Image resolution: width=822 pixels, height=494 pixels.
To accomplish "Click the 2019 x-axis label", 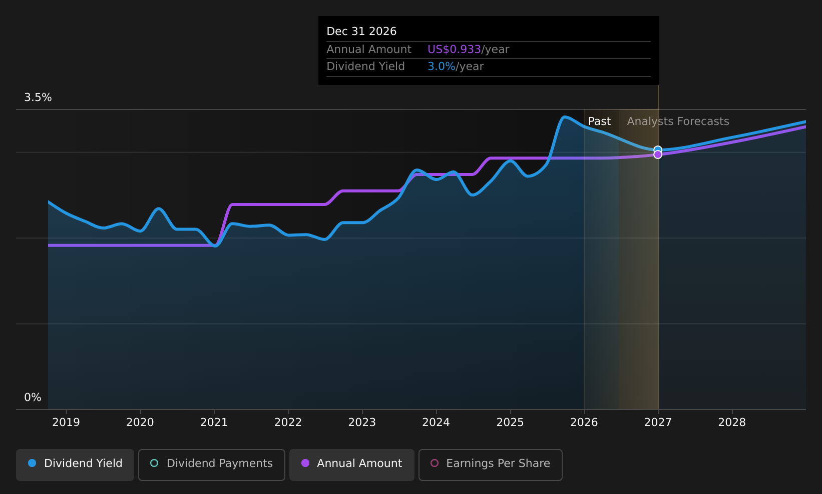I will click(x=66, y=422).
